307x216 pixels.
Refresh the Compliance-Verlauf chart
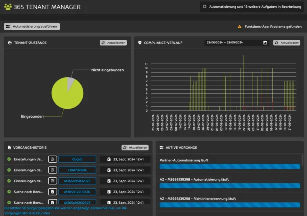(286, 43)
